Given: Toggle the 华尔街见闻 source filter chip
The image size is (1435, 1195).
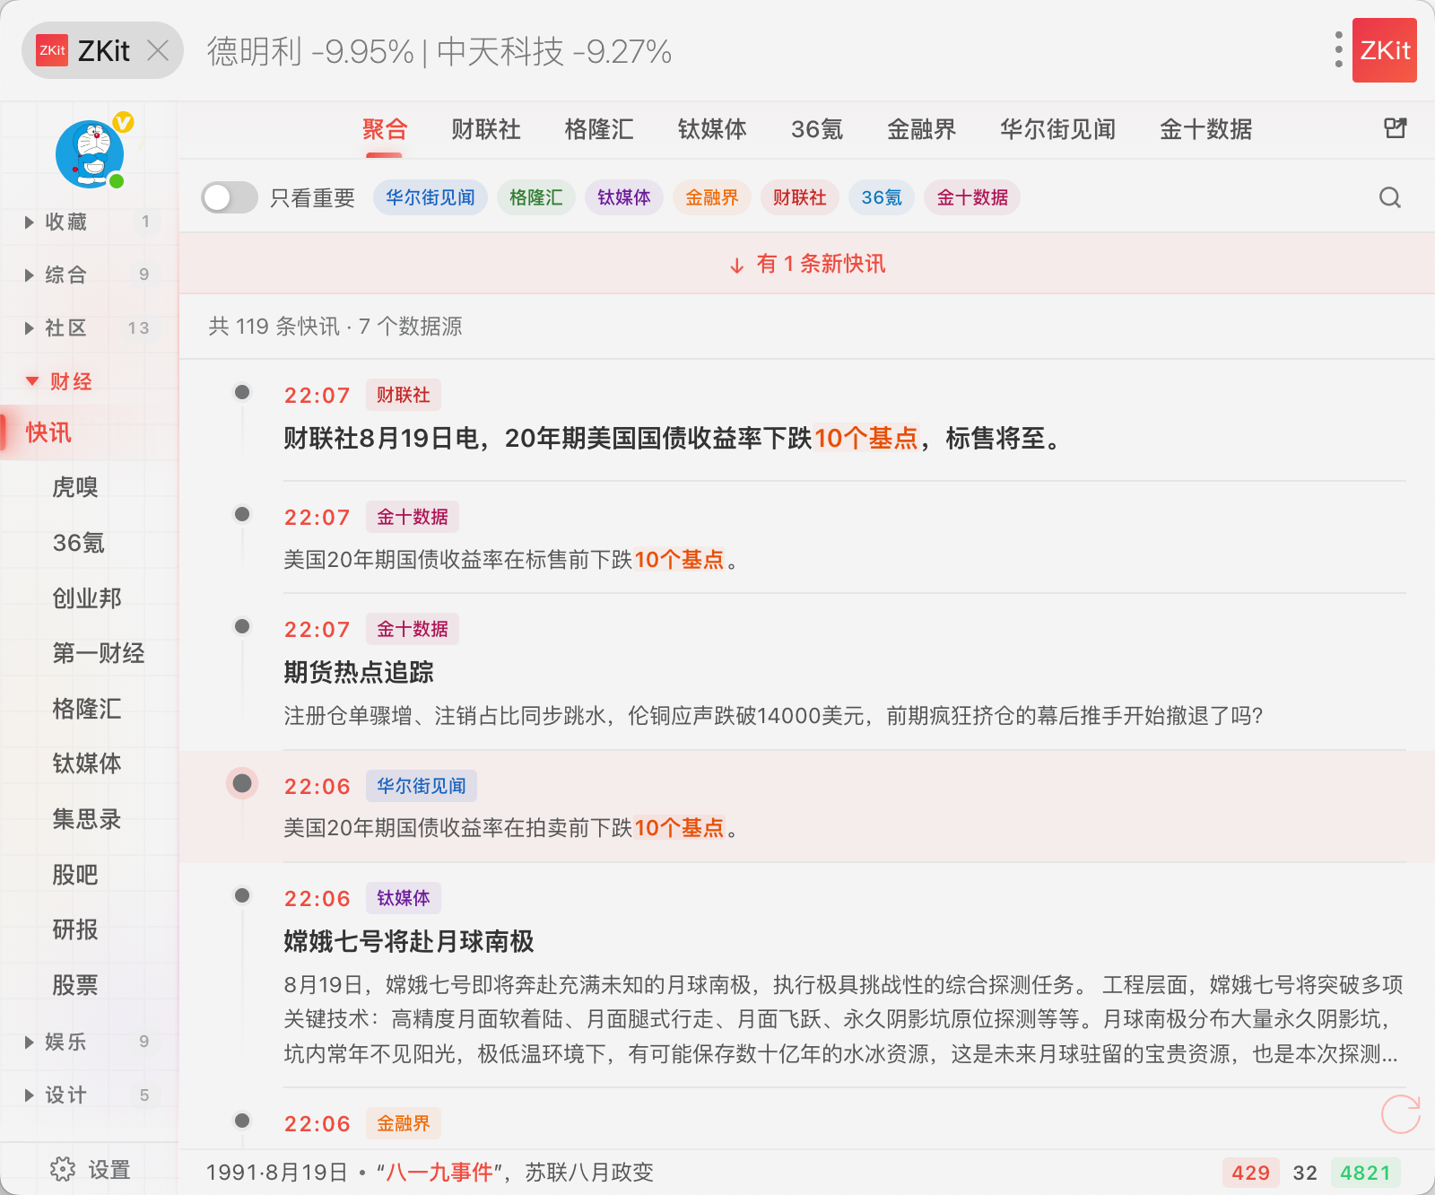Looking at the screenshot, I should click(x=430, y=197).
